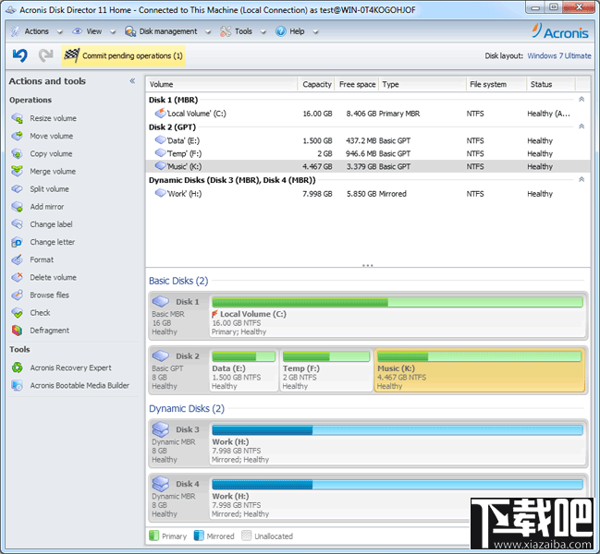Click the Undo arrow icon

click(x=20, y=55)
